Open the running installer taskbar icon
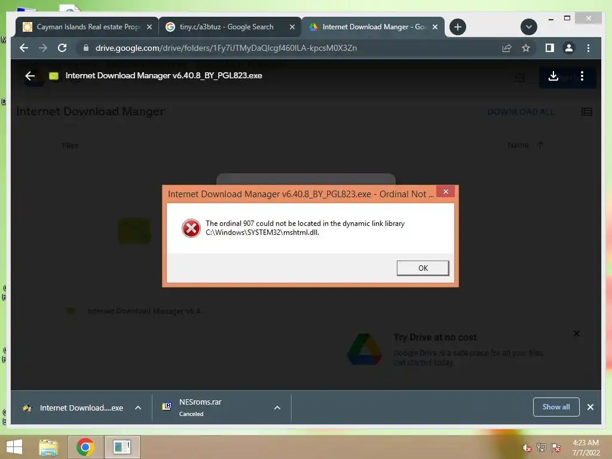The image size is (612, 459). (122, 447)
